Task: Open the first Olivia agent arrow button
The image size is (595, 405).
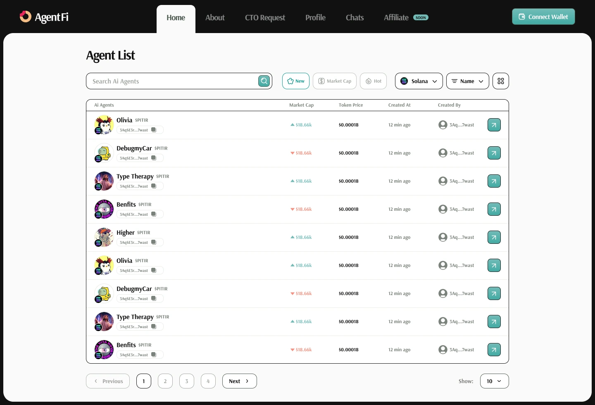Action: coord(494,125)
